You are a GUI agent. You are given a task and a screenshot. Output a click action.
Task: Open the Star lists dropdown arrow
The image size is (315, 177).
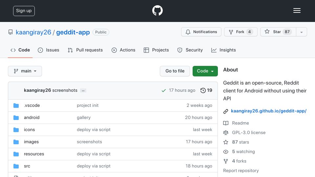click(301, 32)
